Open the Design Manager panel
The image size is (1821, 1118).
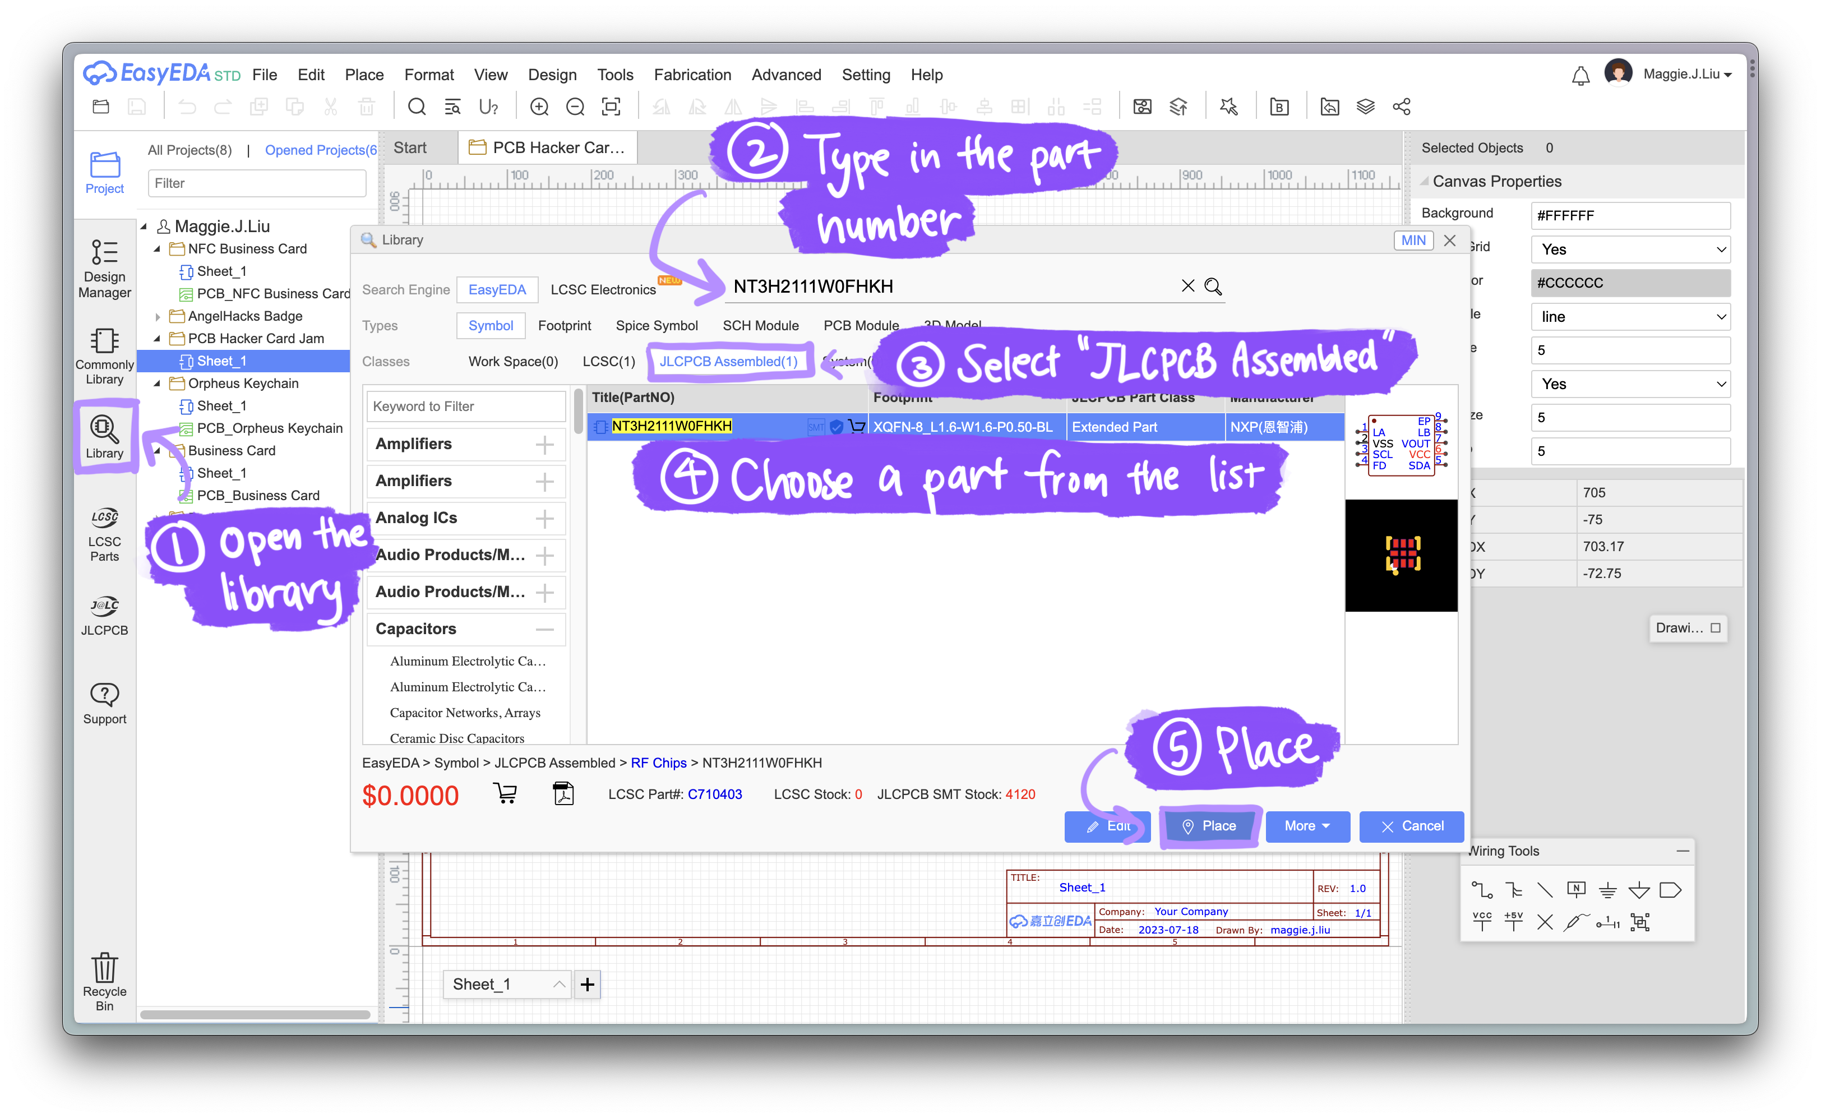104,267
